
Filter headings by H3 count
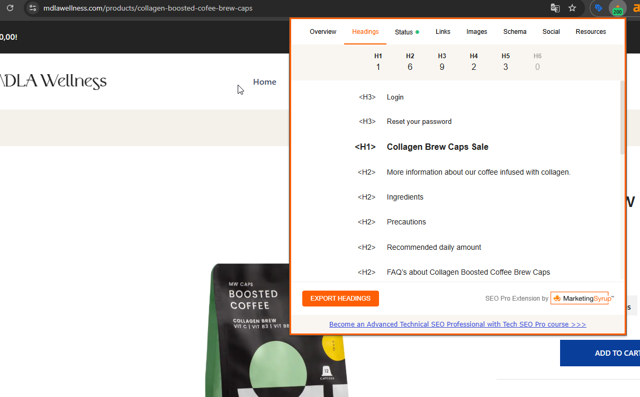tap(442, 62)
